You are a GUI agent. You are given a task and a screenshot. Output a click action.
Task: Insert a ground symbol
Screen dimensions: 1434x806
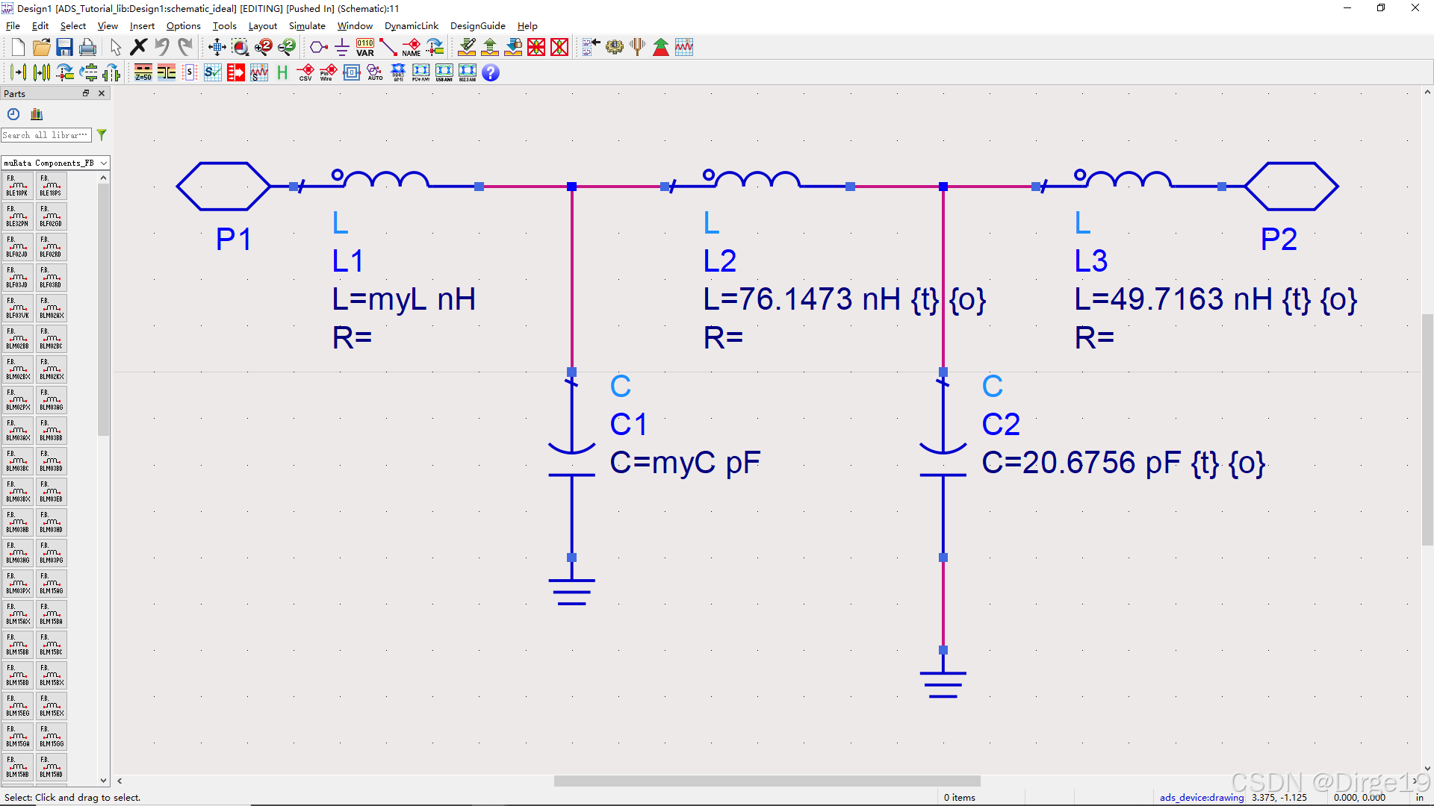click(x=341, y=46)
